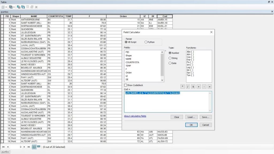This screenshot has height=154, width=274.
Task: Jump to the last record
Action: 29,147
